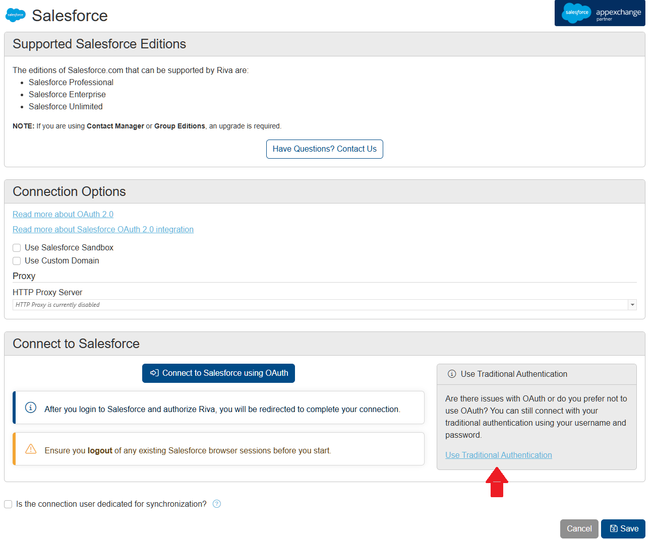Select the Salesforce Professional list item
Image resolution: width=655 pixels, height=540 pixels.
click(x=71, y=82)
